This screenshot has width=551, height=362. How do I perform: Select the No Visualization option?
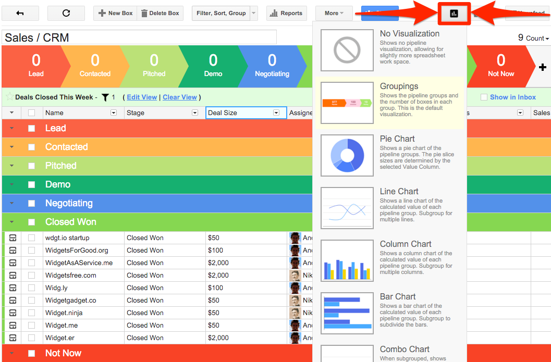tap(390, 50)
